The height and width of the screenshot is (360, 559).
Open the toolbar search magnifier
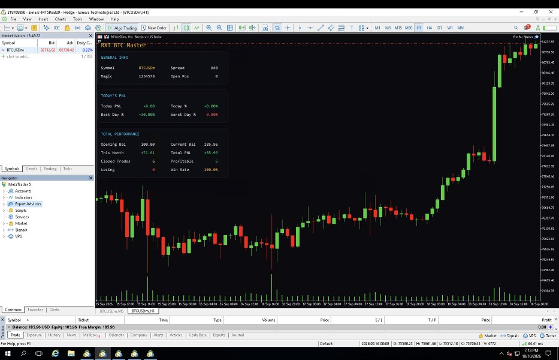click(x=516, y=28)
